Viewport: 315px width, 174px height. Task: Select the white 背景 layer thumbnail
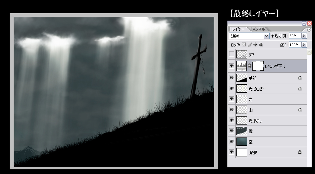pos(242,152)
